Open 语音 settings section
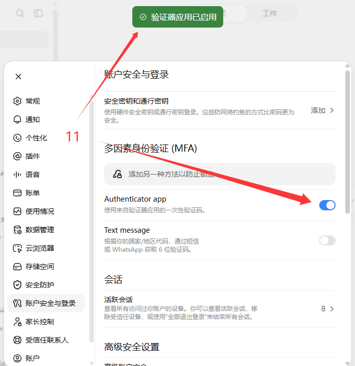The image size is (355, 366). (46, 175)
